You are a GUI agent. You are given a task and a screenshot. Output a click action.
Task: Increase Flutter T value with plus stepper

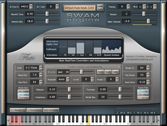(117, 78)
